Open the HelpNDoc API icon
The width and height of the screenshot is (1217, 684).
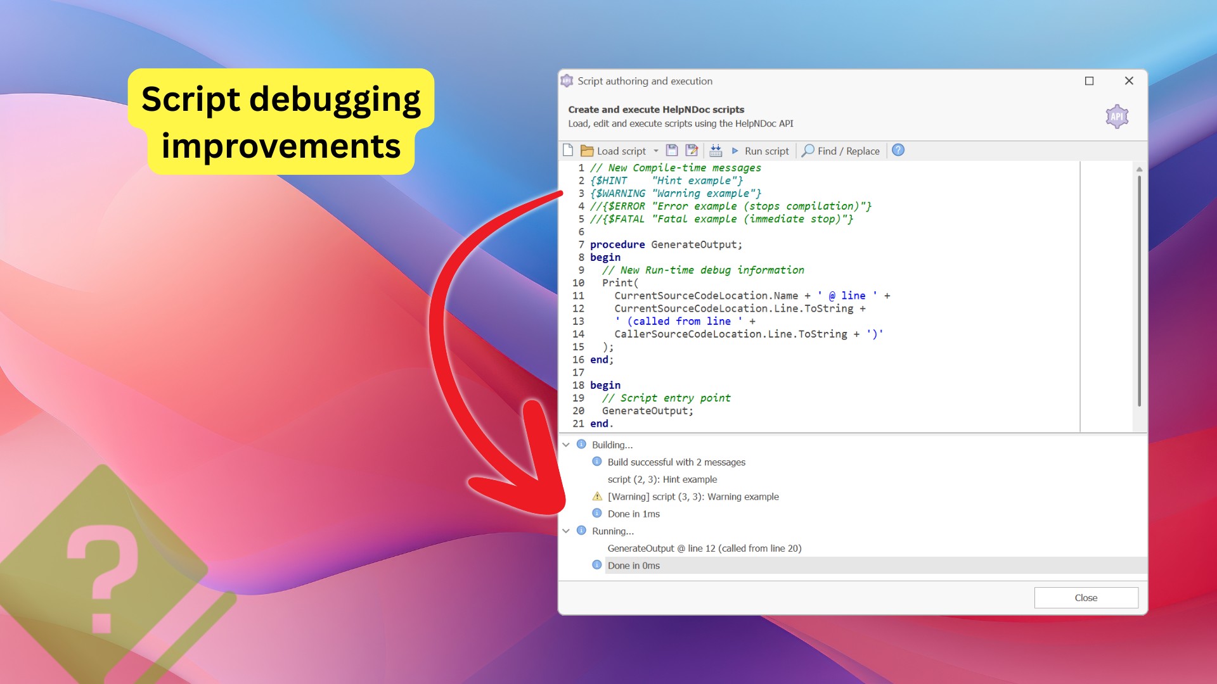(x=1117, y=117)
